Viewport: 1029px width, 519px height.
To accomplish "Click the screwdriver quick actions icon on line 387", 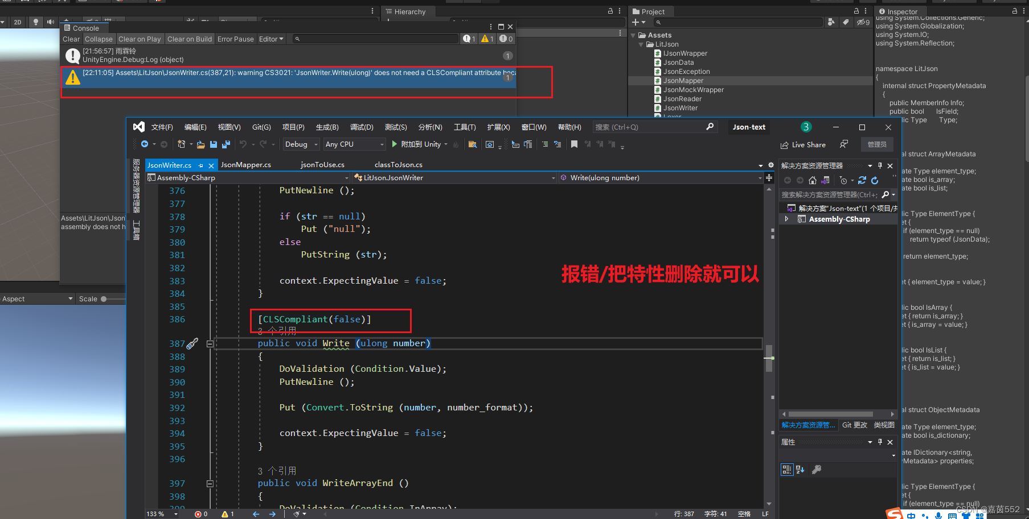I will point(192,343).
